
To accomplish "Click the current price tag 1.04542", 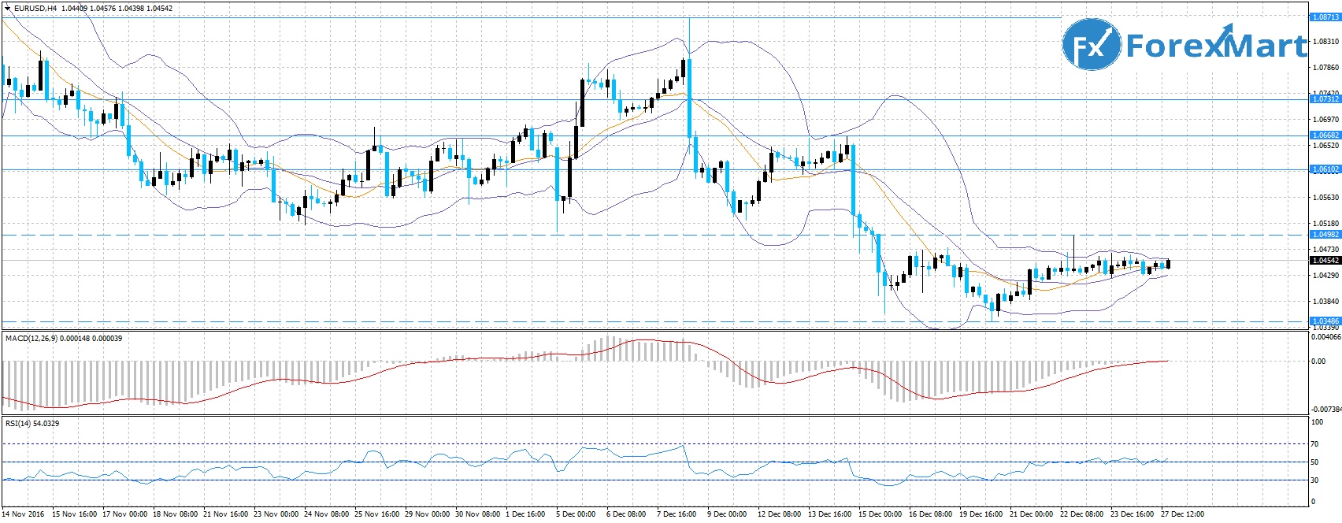I will tap(1325, 261).
